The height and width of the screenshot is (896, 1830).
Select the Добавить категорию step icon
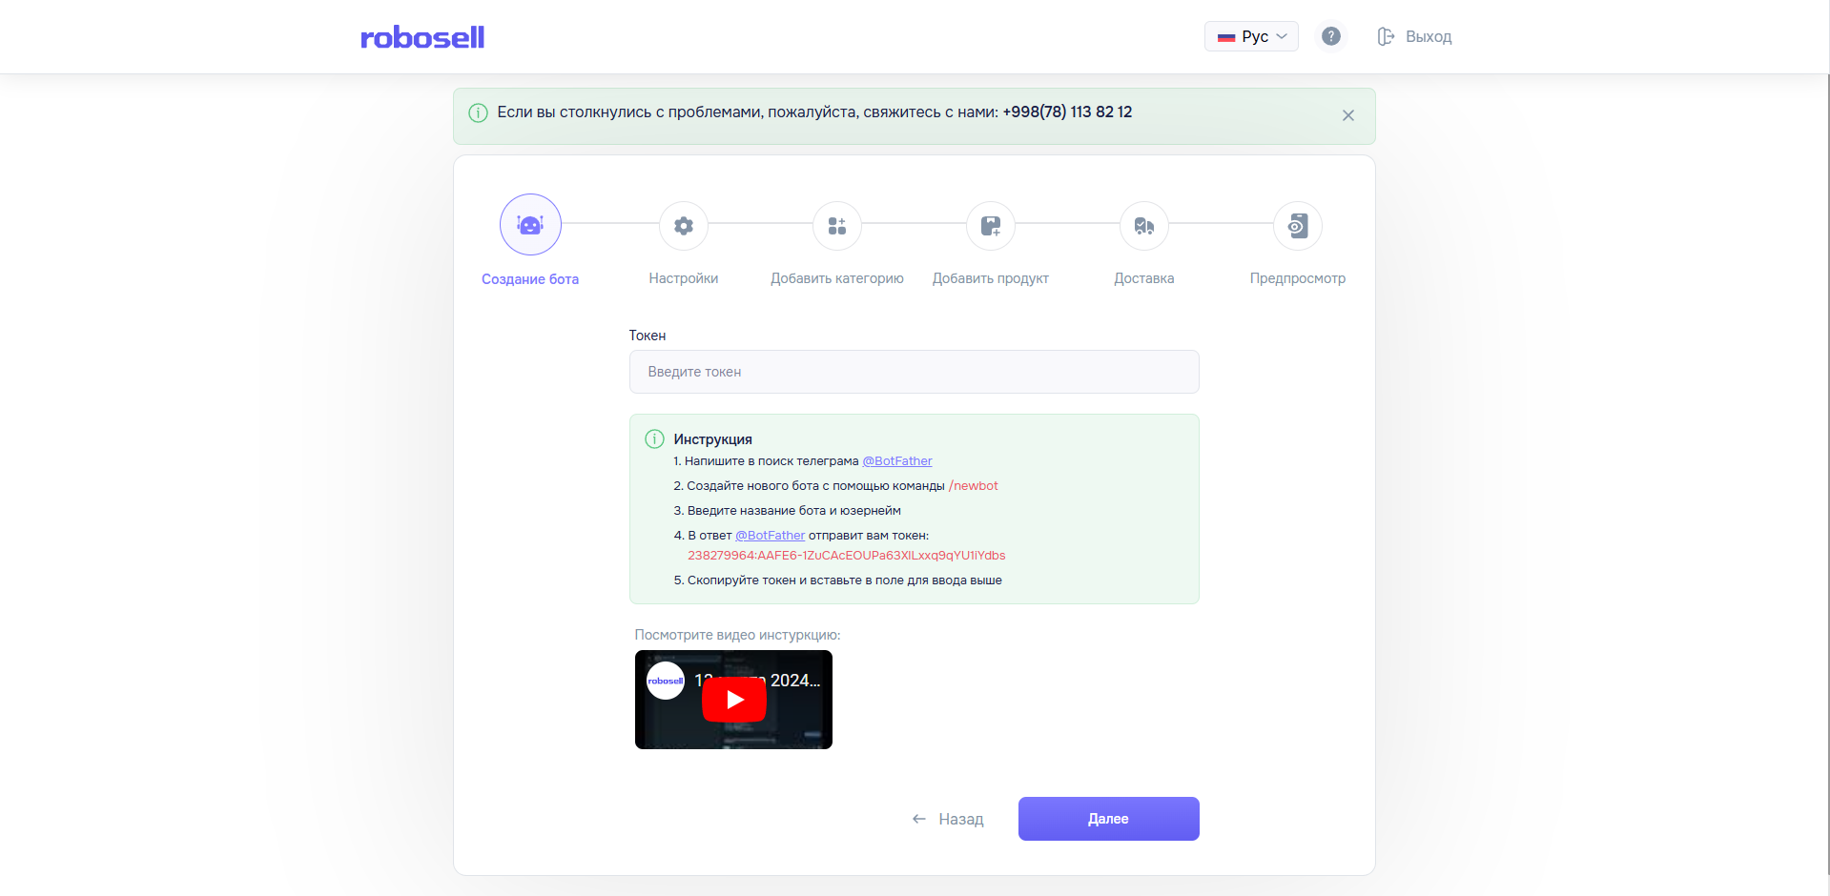837,226
